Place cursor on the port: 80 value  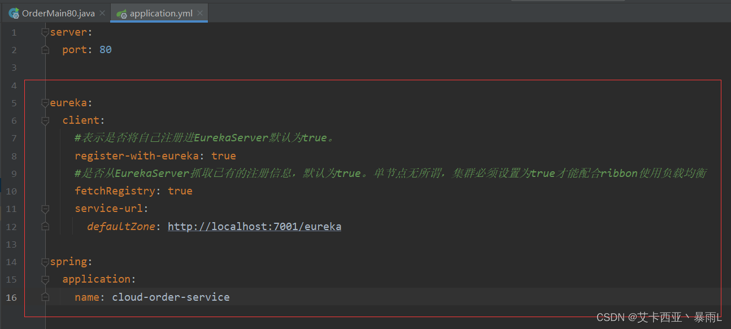pos(105,50)
